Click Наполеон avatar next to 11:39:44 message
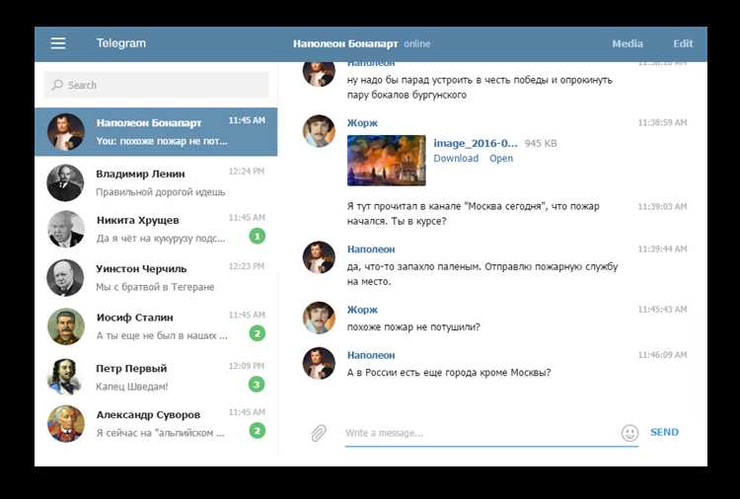740x499 pixels. pos(319,257)
